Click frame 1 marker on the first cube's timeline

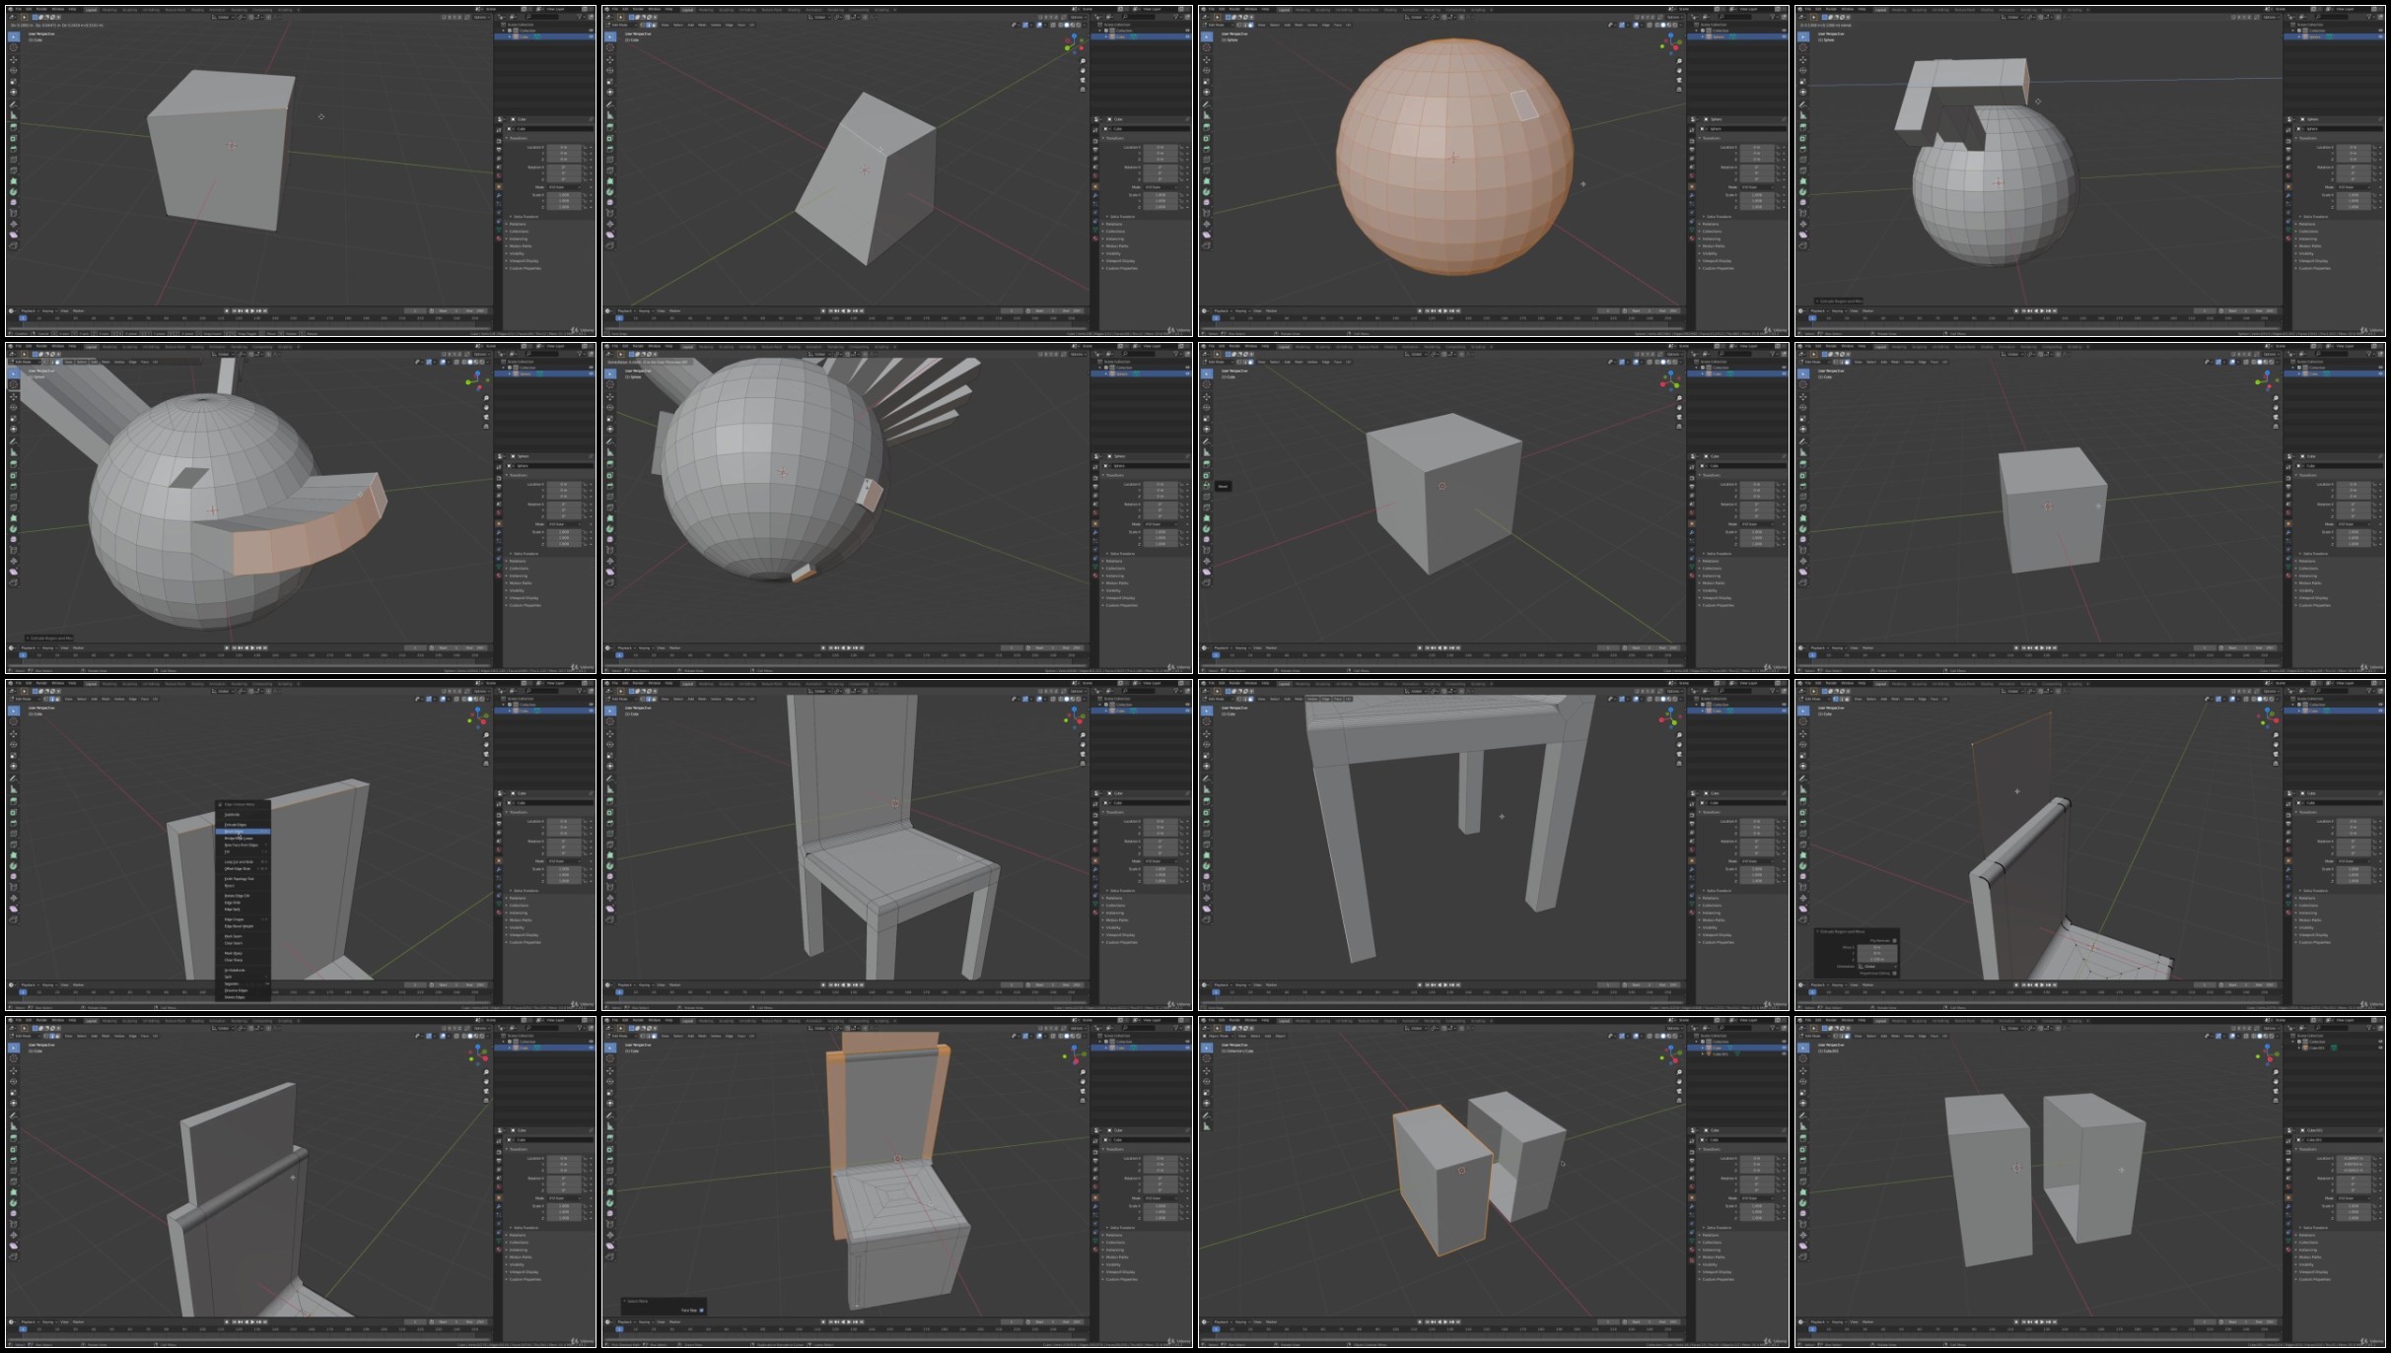point(23,318)
